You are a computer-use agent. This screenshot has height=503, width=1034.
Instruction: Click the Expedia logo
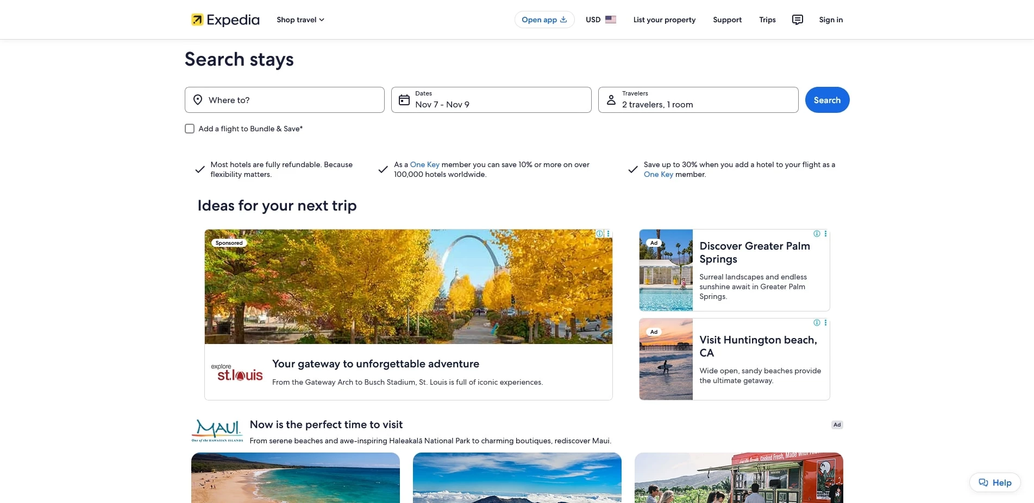click(x=224, y=20)
